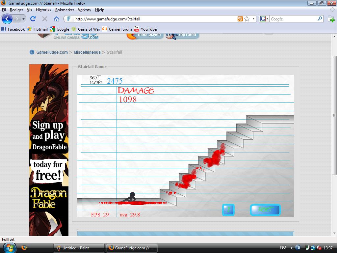Click the magnifier search icon

coord(320,19)
